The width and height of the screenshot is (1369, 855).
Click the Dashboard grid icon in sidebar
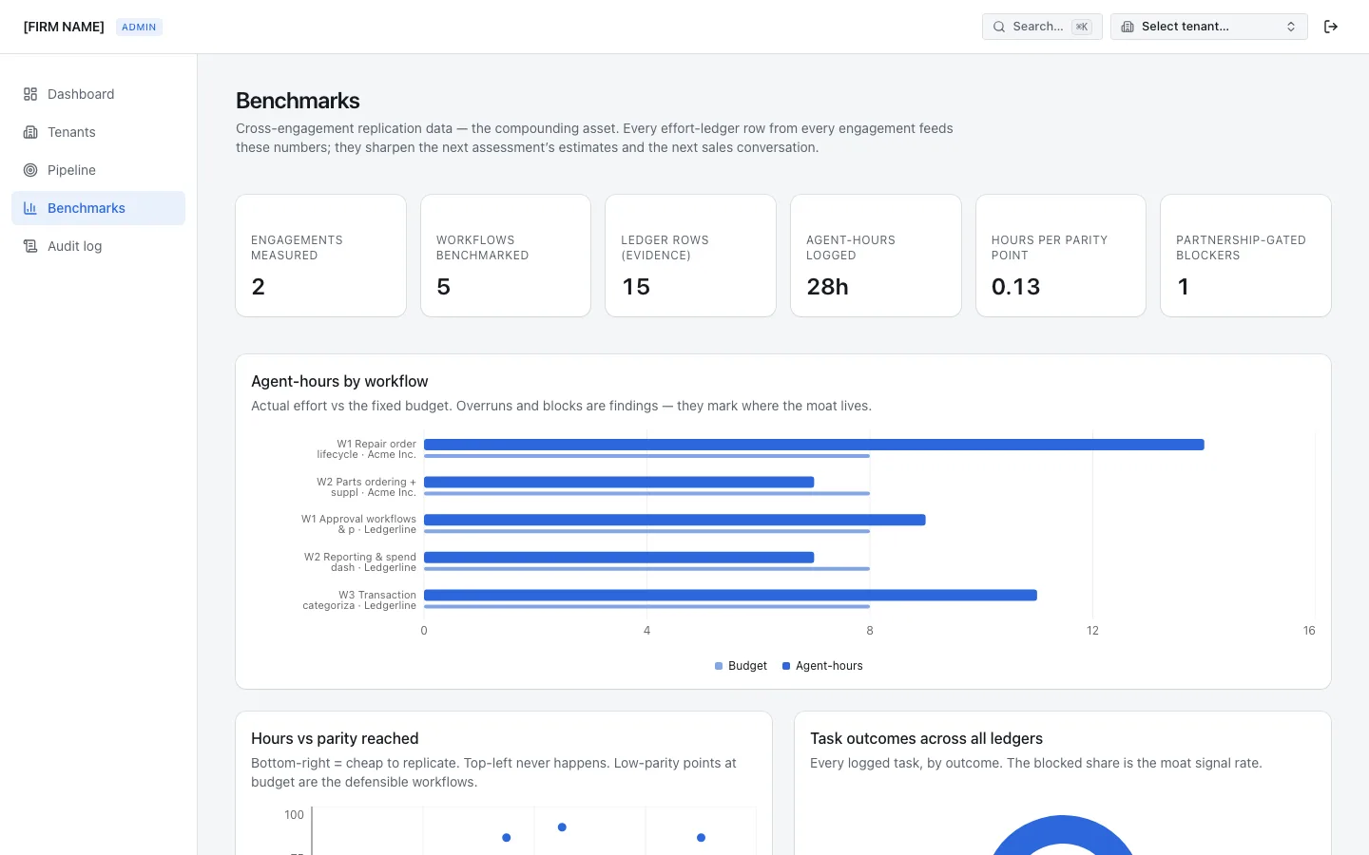(x=30, y=94)
